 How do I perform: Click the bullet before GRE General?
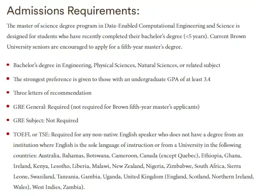[x=8, y=106]
